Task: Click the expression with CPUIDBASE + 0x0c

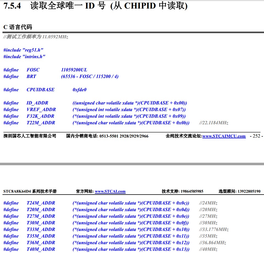Action: click(x=131, y=203)
